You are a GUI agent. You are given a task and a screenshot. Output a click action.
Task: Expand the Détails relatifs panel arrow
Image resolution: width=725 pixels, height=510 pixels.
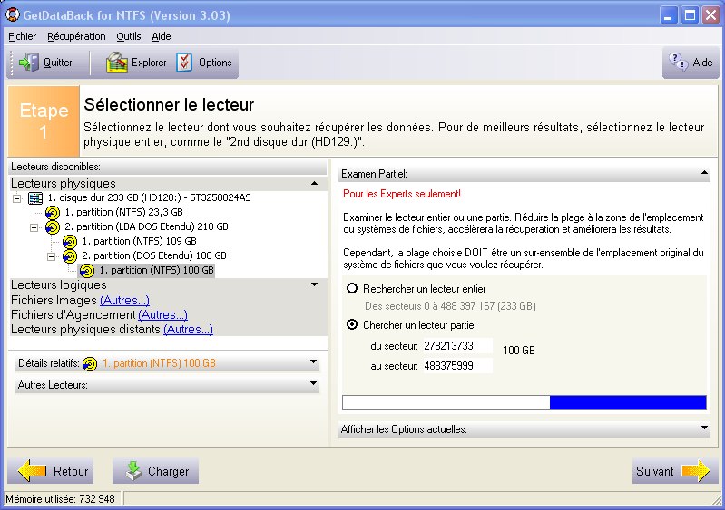(x=313, y=361)
